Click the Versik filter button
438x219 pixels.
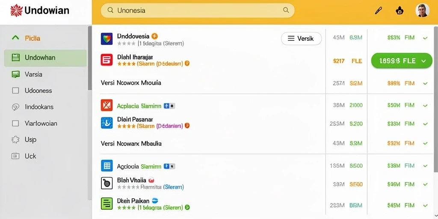click(301, 38)
